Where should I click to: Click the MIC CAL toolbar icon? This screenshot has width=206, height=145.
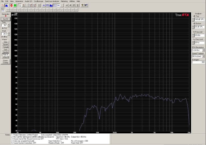55,5
